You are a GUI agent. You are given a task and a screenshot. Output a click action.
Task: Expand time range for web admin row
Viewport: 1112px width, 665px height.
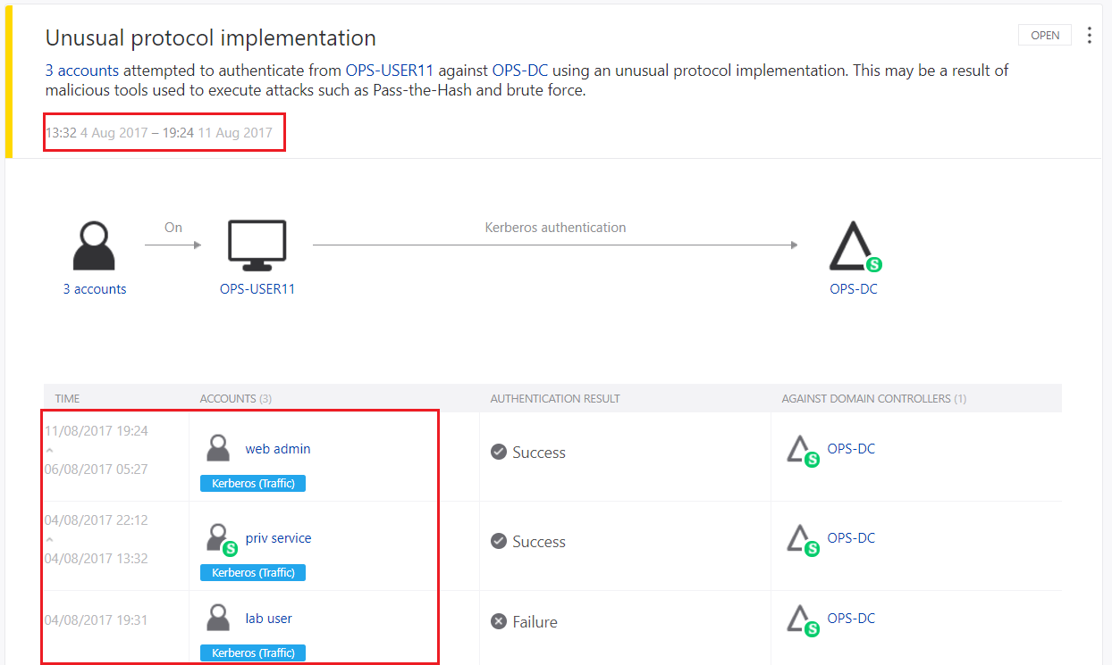(x=50, y=450)
